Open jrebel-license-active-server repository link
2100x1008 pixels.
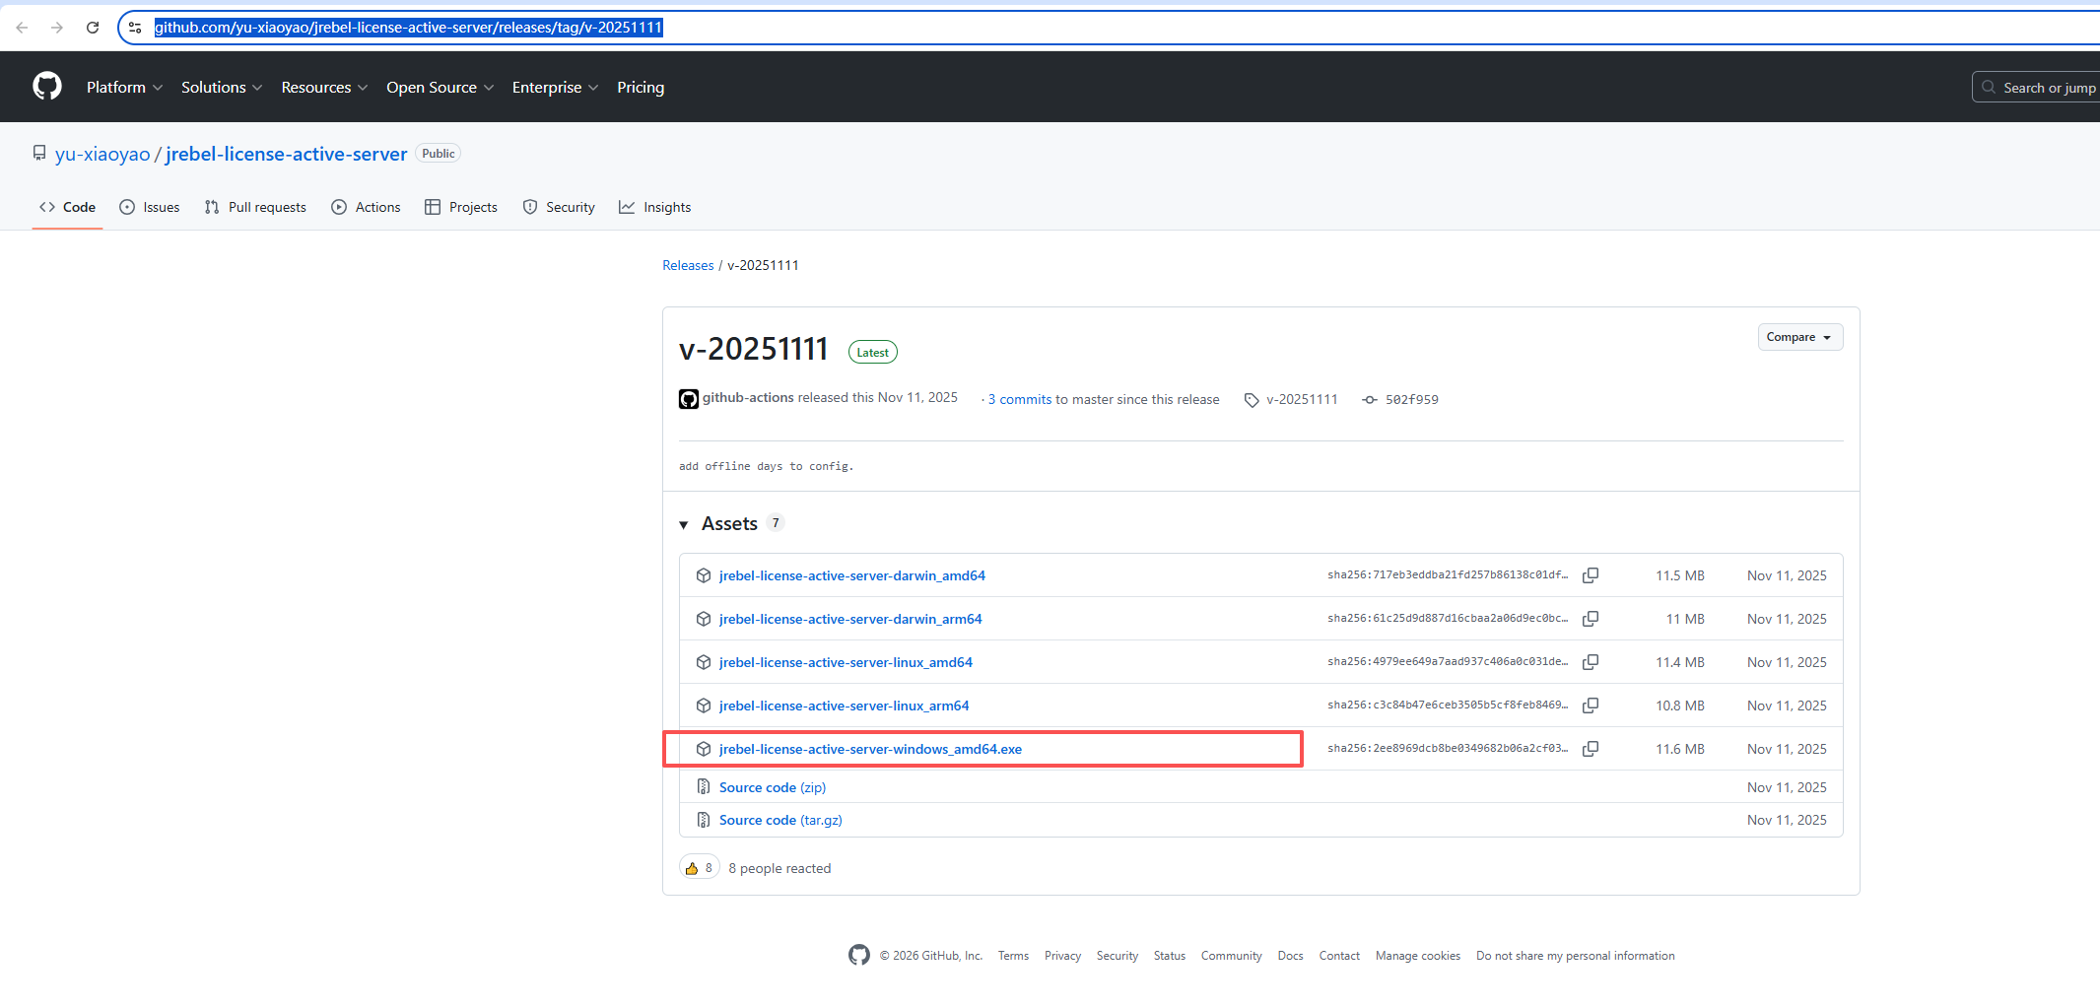287,154
